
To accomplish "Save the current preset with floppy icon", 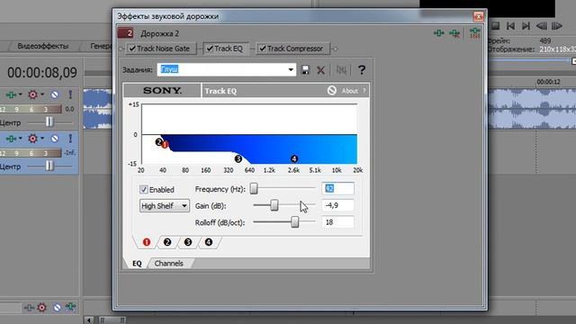I will [x=305, y=70].
